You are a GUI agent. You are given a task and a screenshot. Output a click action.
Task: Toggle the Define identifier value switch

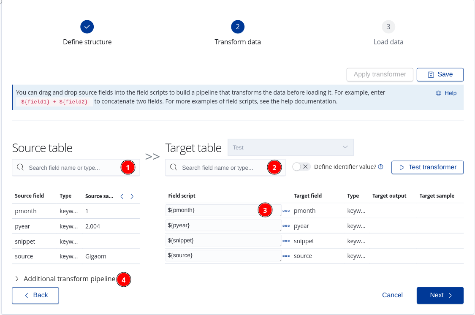click(x=301, y=167)
